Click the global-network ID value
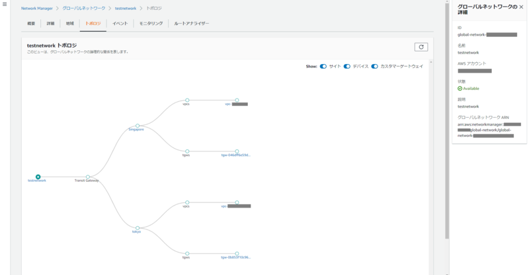 click(x=487, y=35)
